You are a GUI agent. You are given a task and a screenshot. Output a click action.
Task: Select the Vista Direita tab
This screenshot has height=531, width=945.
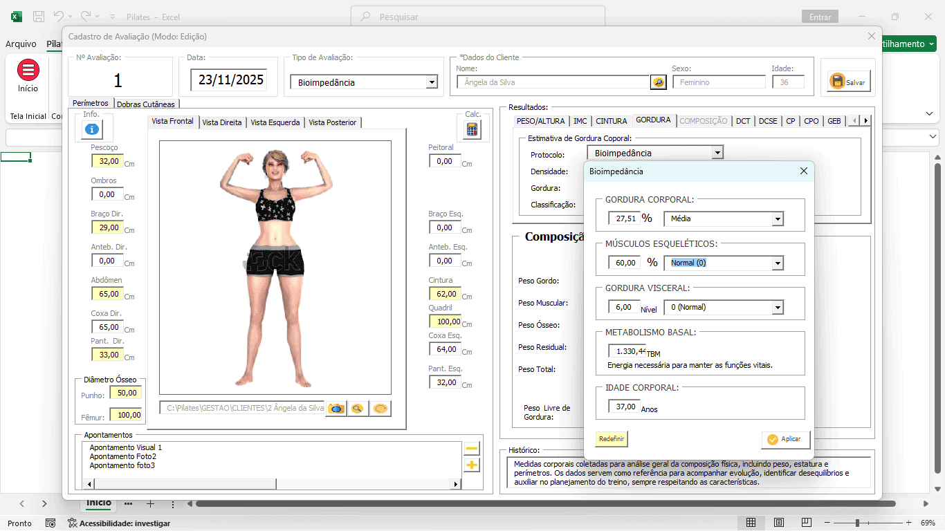pos(222,122)
